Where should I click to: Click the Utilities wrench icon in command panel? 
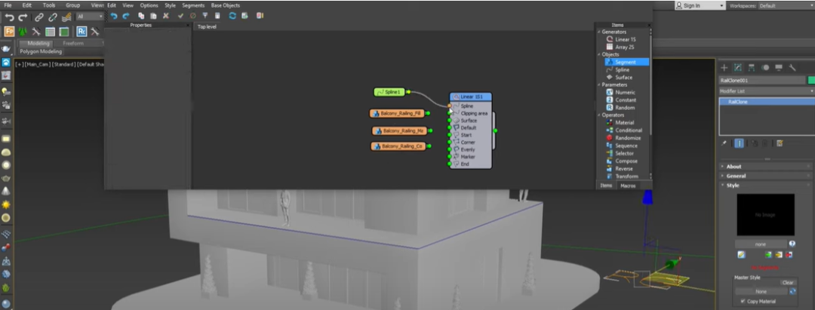pos(792,67)
